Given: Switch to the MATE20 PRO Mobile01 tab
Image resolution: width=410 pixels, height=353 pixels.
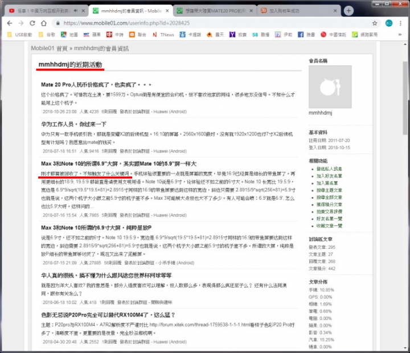Looking at the screenshot, I should click(215, 11).
